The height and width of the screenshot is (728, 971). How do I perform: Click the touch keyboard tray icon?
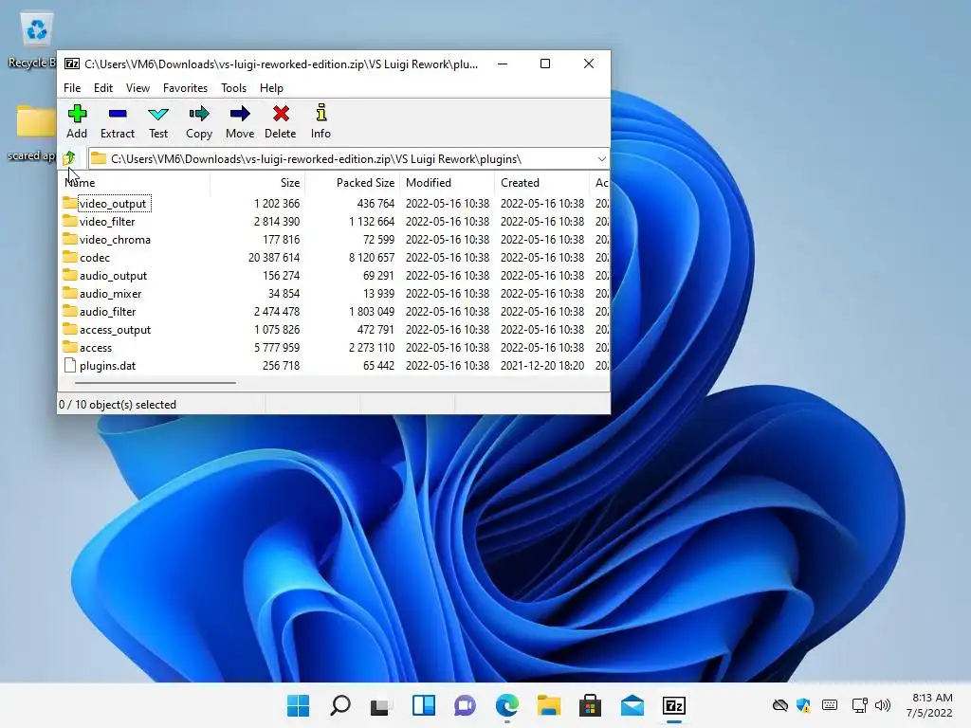(x=830, y=705)
